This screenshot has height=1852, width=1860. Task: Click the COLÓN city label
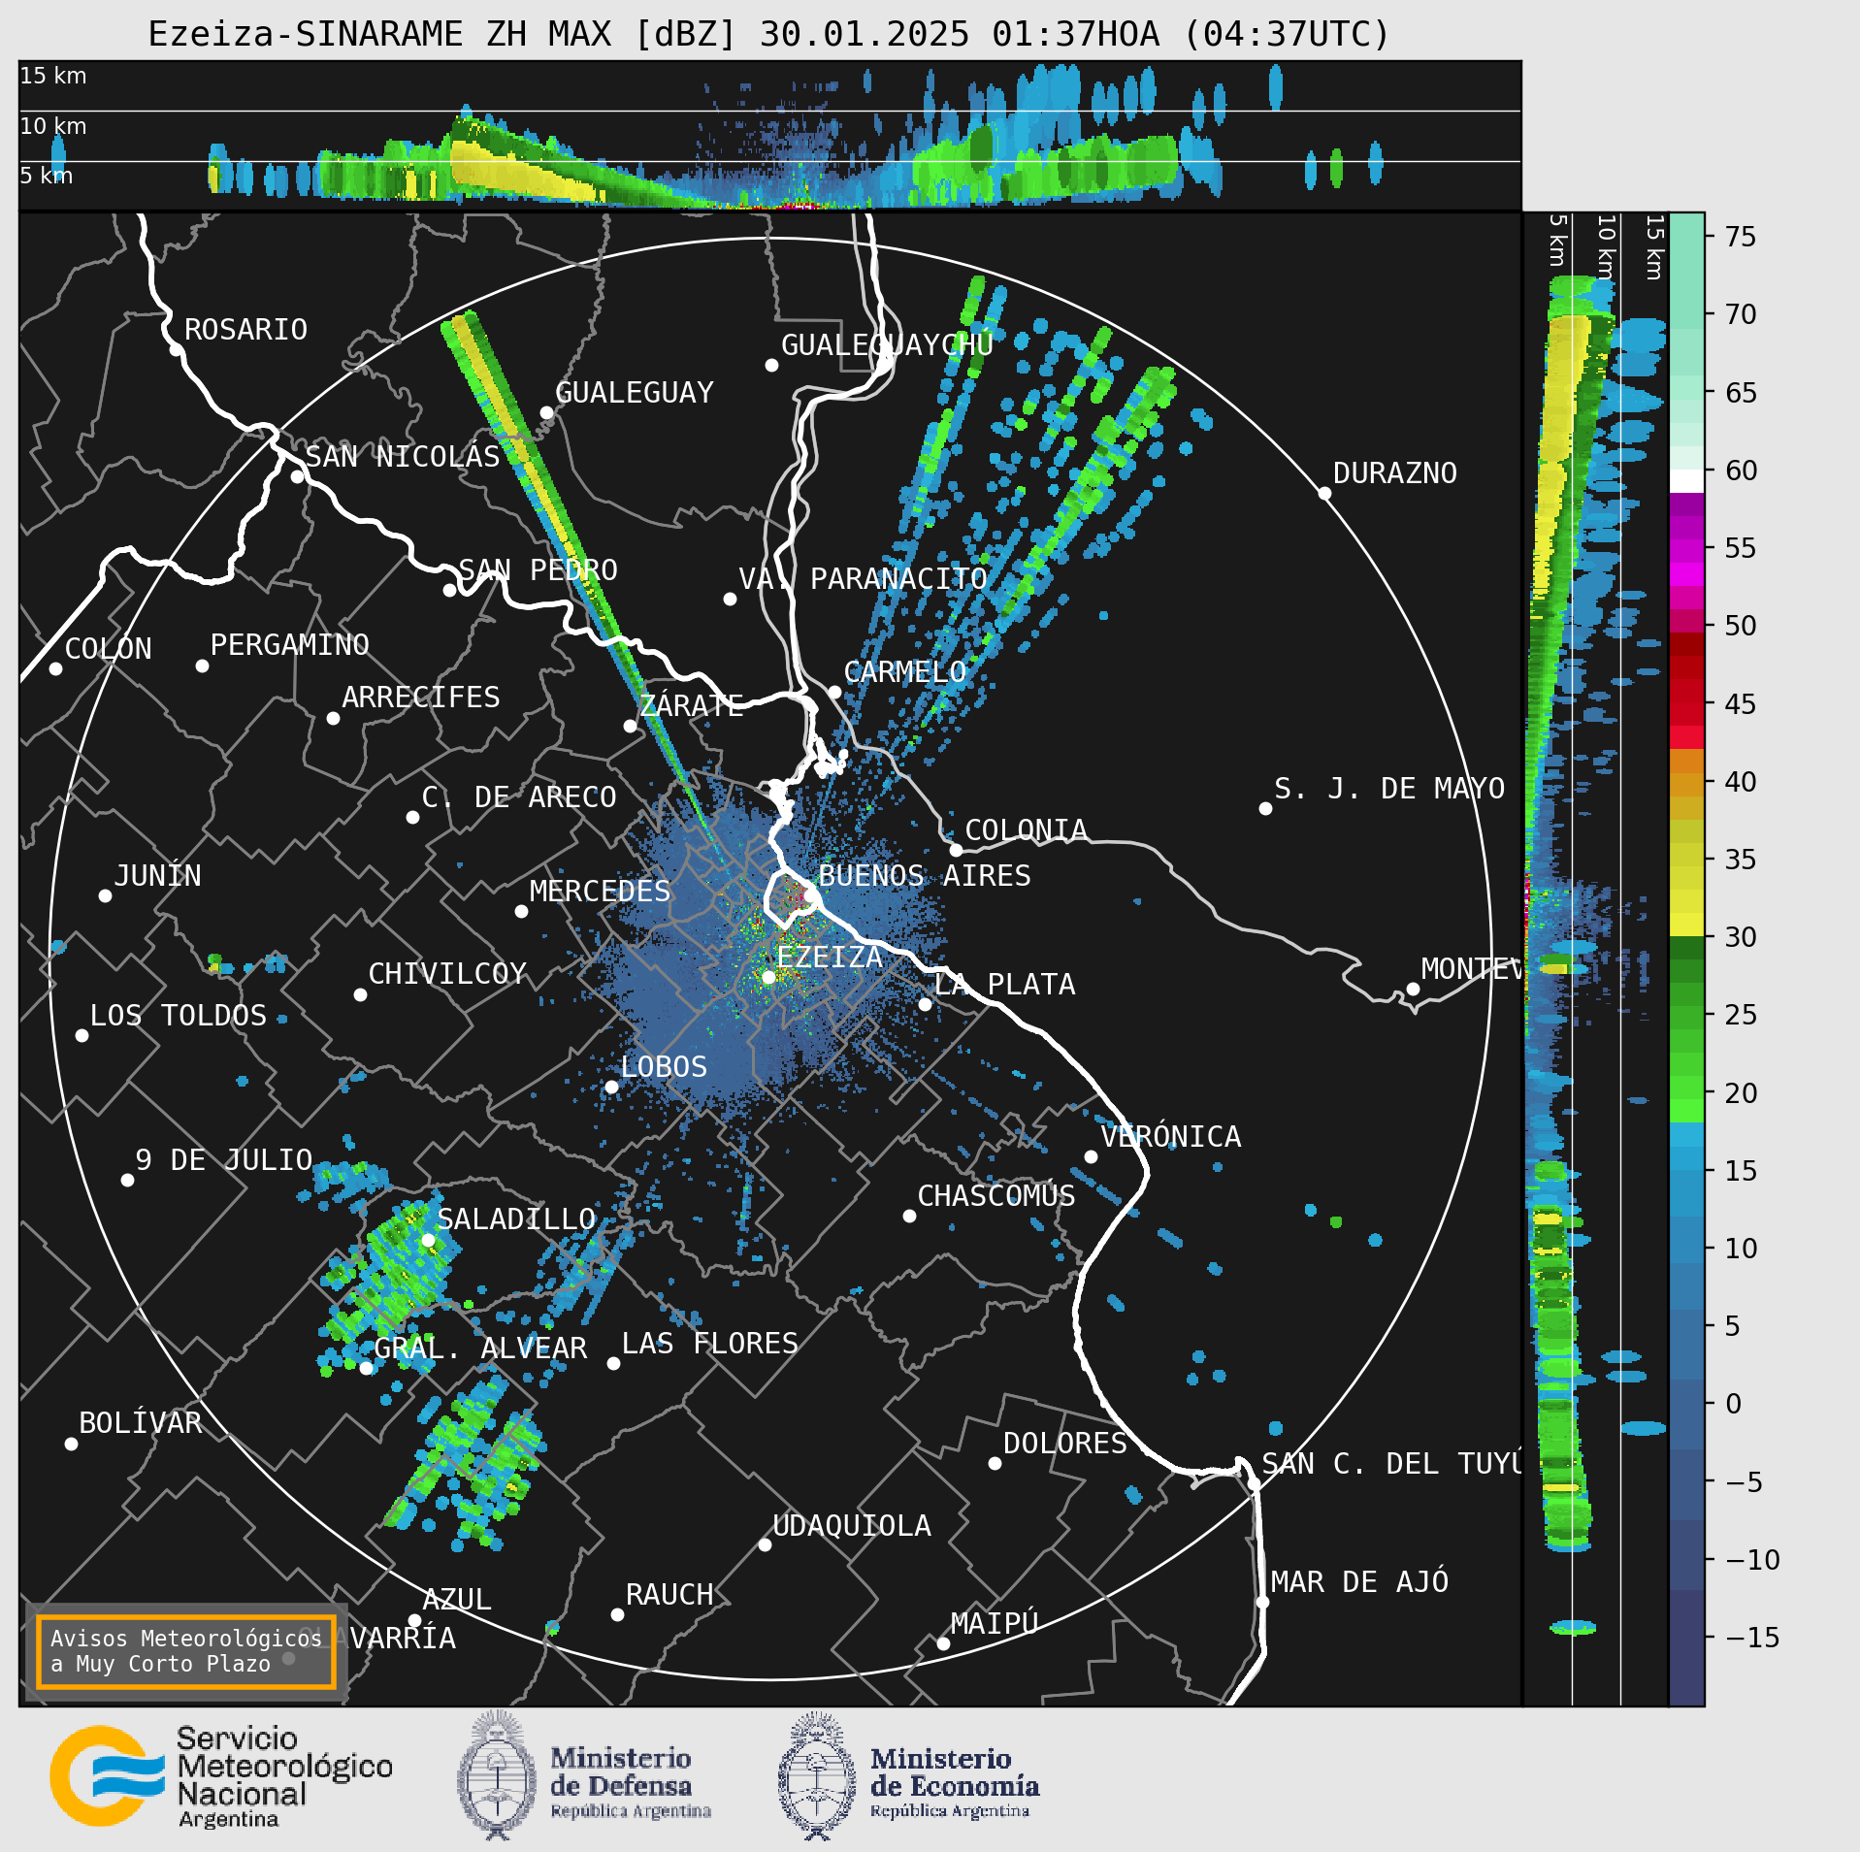pos(108,648)
